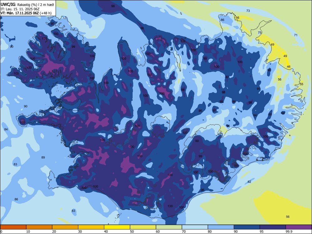Click the map humidity value '73'
Image resolution: width=312 pixels, height=234 pixels.
248,11
